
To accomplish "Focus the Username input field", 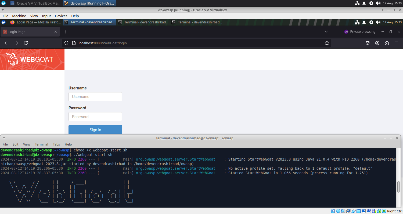I will pyautogui.click(x=95, y=97).
